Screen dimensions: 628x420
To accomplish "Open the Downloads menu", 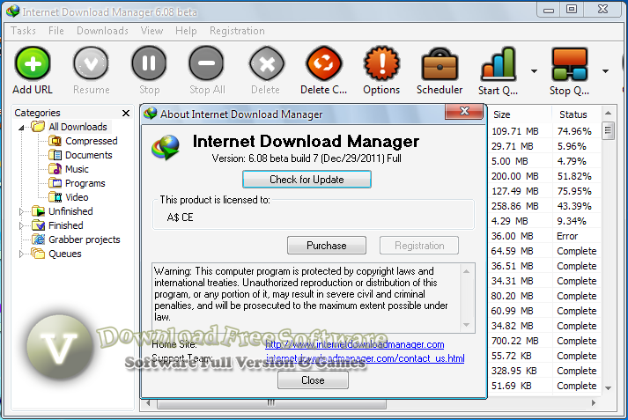I will (x=102, y=31).
